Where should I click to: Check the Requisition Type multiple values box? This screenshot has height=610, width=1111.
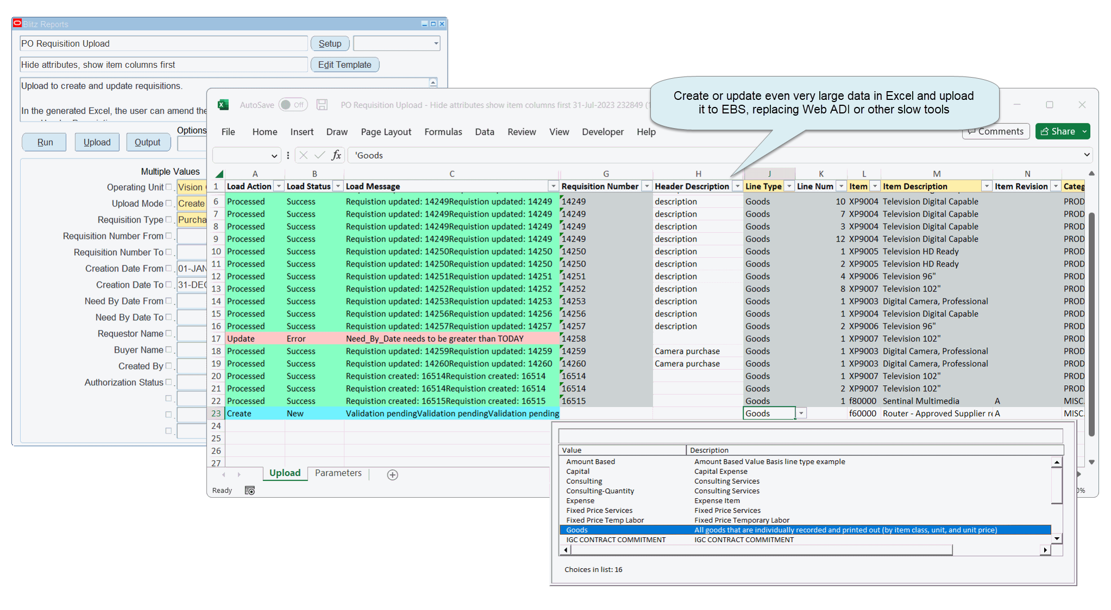(168, 220)
